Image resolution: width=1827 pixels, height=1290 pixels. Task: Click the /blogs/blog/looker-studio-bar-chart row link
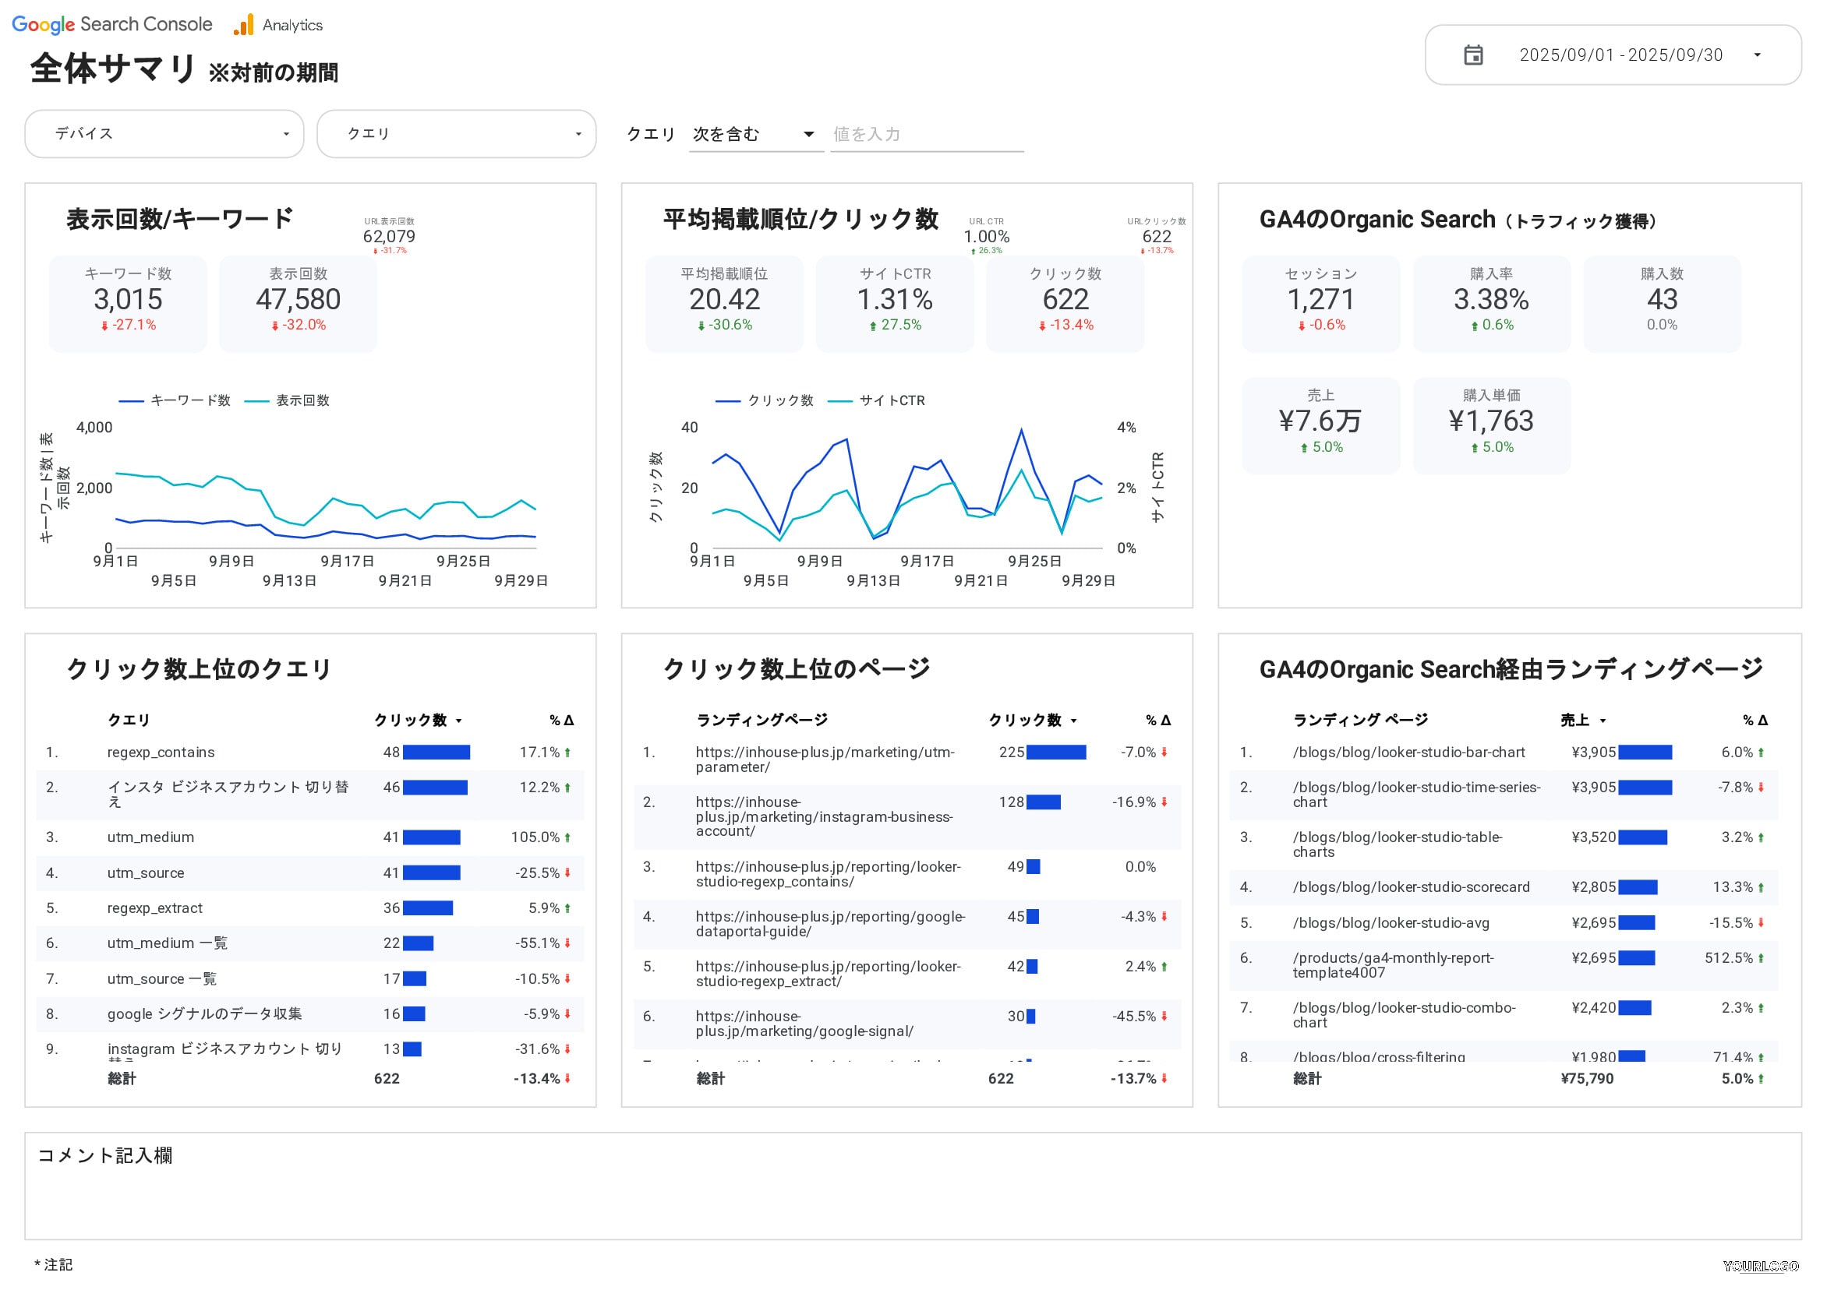[1408, 752]
